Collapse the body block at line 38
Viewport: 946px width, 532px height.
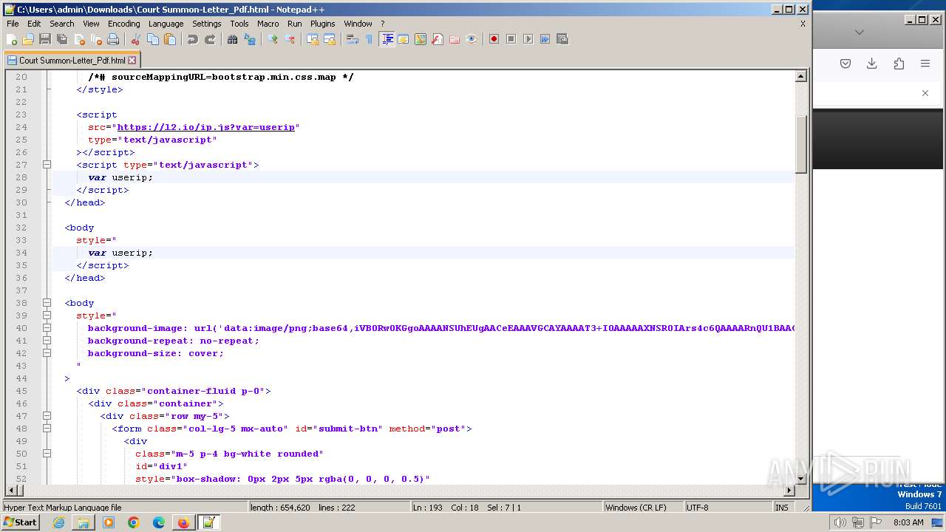(x=47, y=303)
